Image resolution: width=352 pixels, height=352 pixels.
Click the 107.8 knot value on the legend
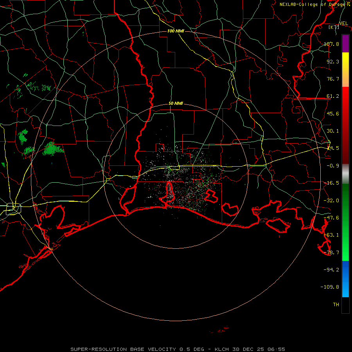[x=331, y=44]
